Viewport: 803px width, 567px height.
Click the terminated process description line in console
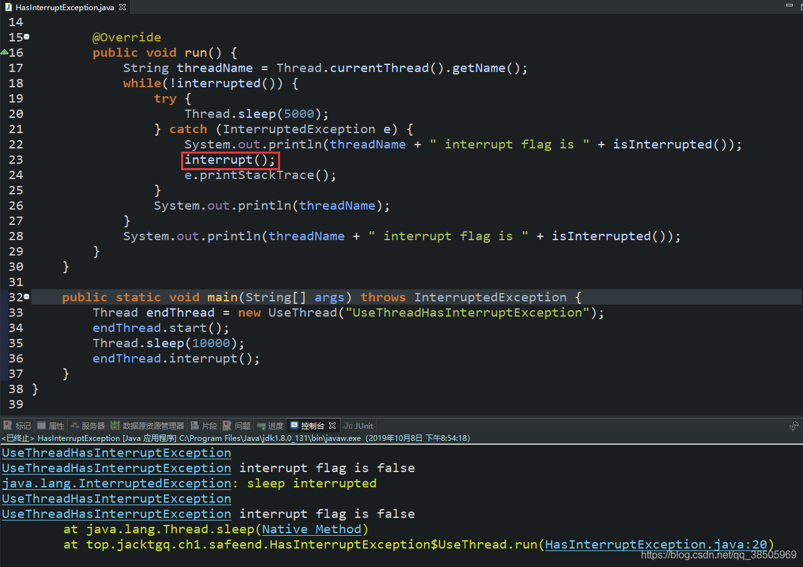click(x=236, y=438)
